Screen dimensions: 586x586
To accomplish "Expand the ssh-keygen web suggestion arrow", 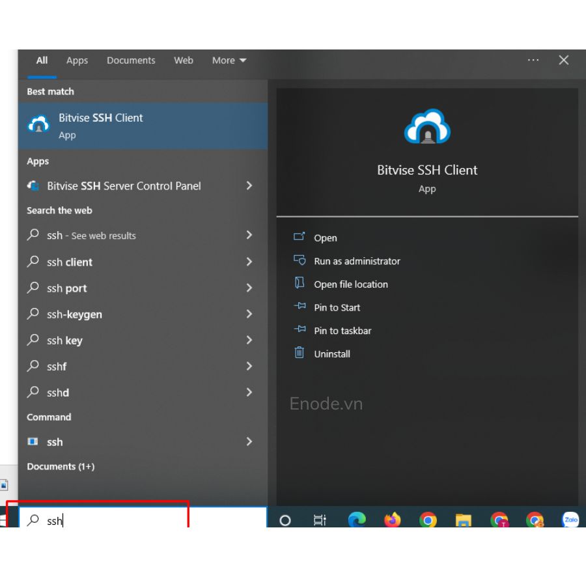I will 249,314.
